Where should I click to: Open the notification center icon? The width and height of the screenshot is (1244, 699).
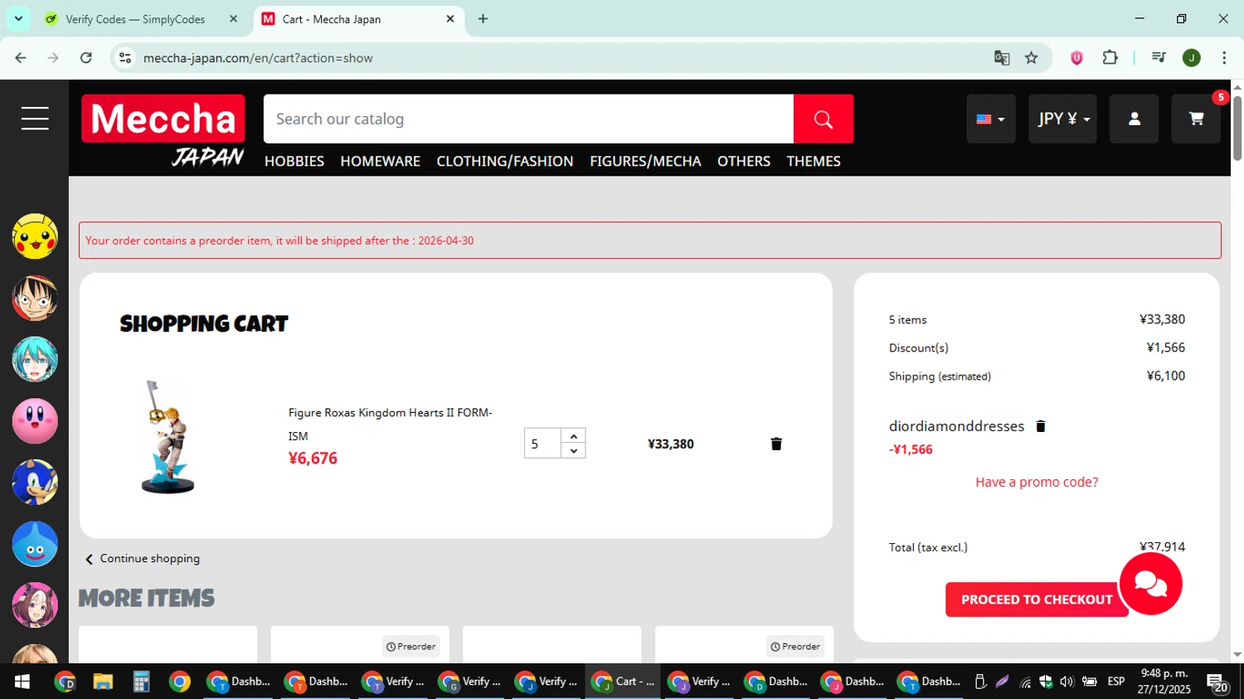[x=1218, y=682]
